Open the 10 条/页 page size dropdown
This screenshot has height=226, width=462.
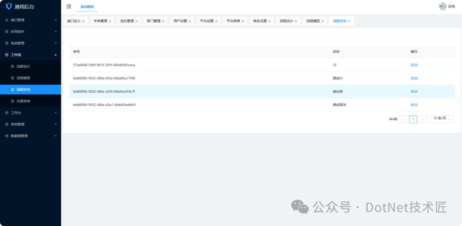point(441,119)
